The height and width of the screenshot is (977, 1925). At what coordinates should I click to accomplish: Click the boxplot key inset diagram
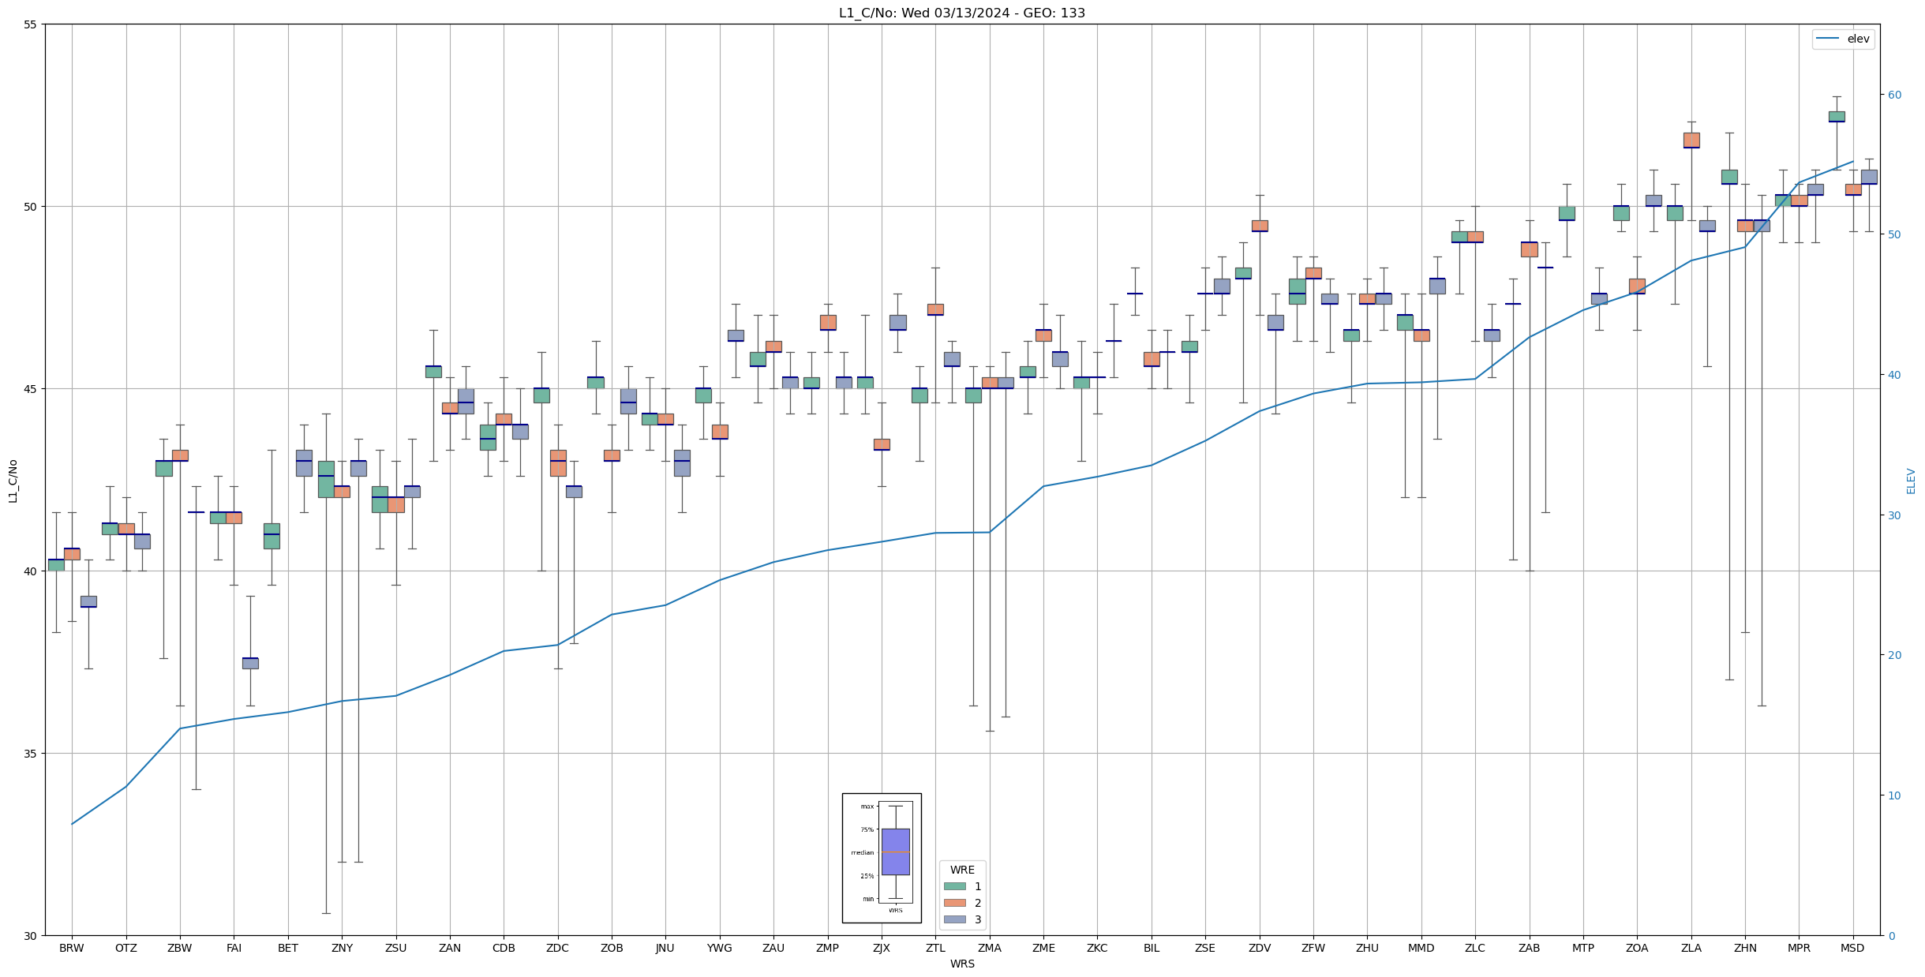(882, 858)
